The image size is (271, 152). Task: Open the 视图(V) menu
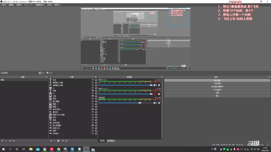19,5
